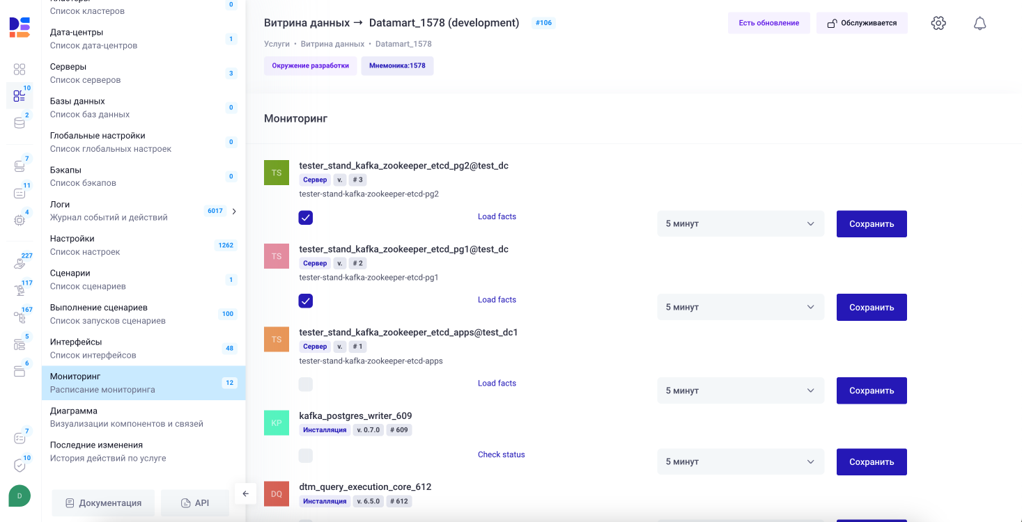This screenshot has height=522, width=1022.
Task: Select the scenarios icon with badge 117
Action: pos(19,289)
